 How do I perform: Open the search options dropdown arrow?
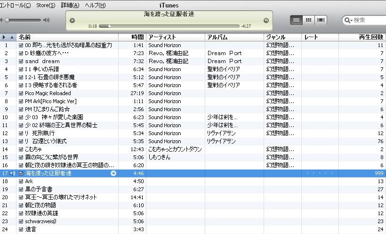pos(351,21)
